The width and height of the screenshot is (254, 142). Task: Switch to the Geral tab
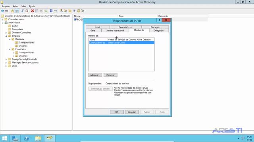pos(93,31)
